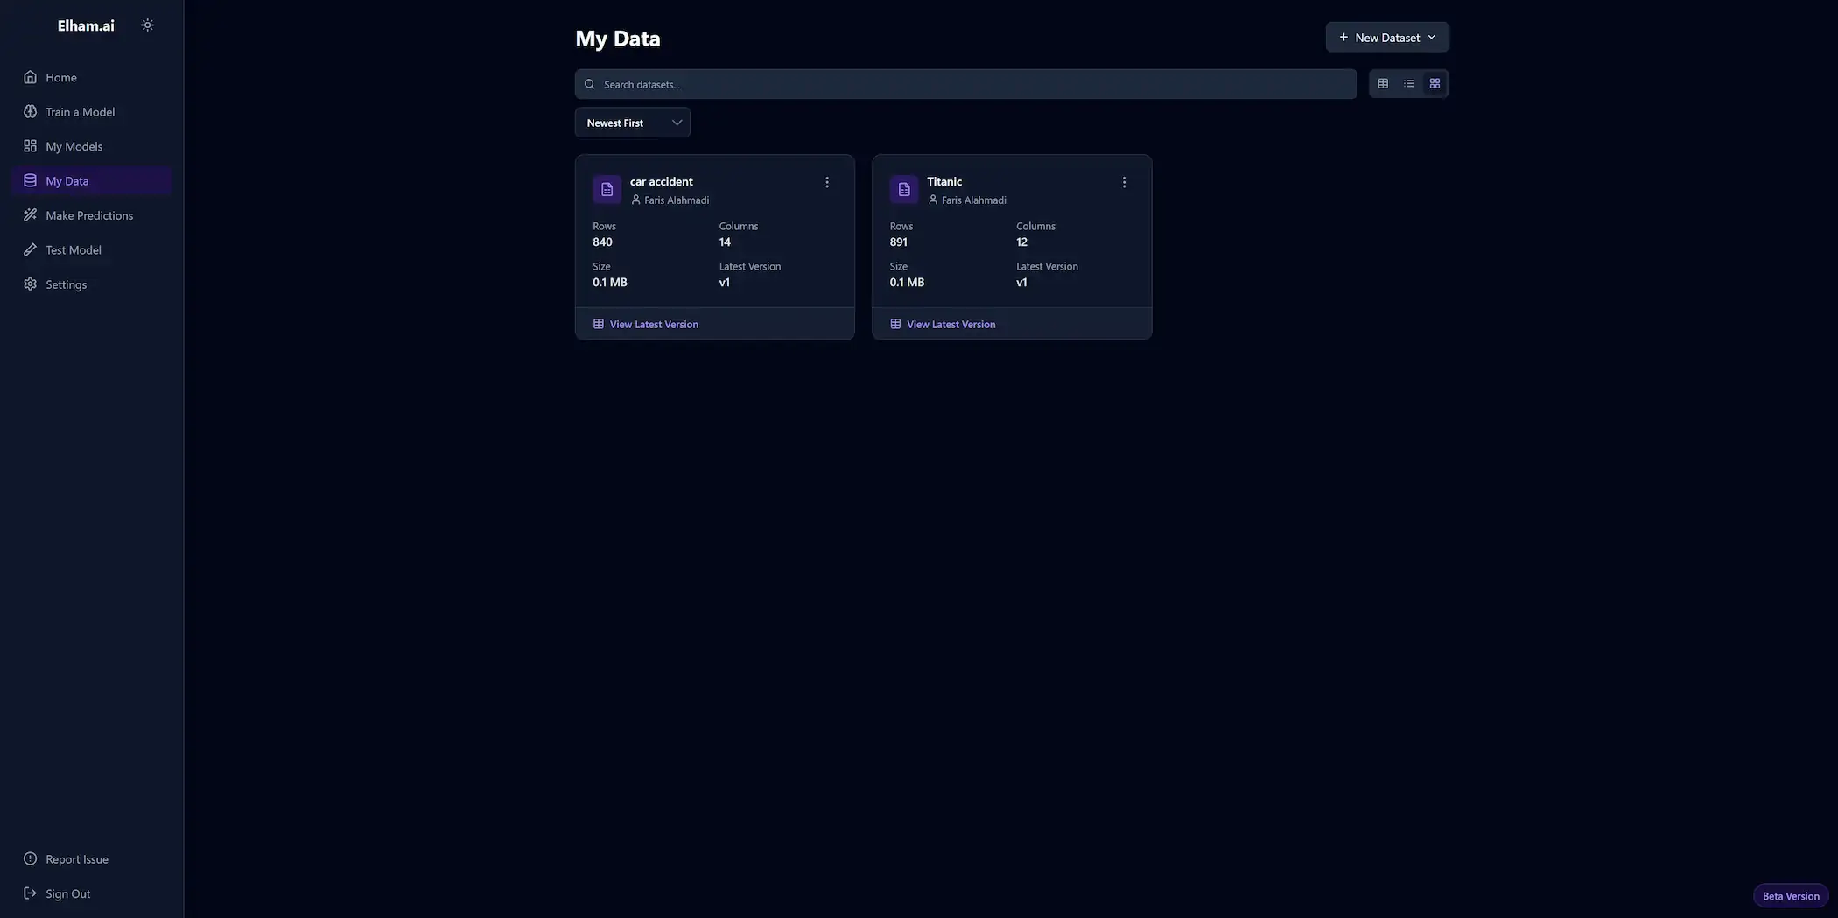1838x918 pixels.
Task: Open Settings via gear icon
Action: [30, 284]
